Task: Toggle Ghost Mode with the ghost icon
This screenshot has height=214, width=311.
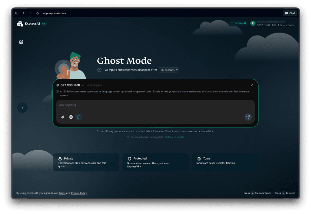Action: tap(79, 117)
